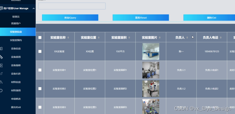This screenshot has height=114, width=235.
Task: Click 退出/Exit in sidebar
Action: click(x=16, y=107)
